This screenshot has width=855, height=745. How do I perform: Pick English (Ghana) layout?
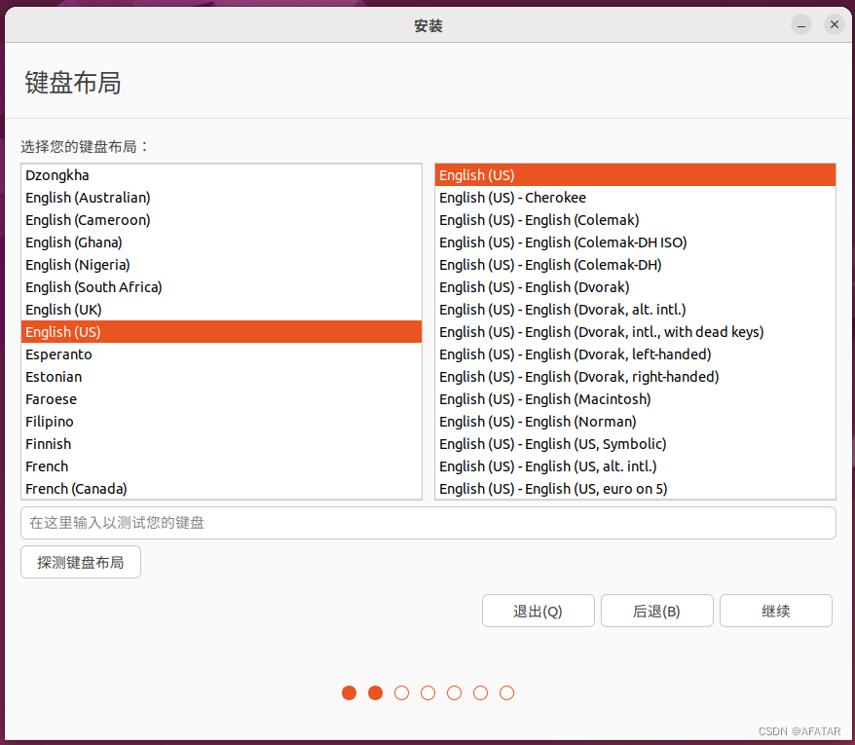pos(221,242)
